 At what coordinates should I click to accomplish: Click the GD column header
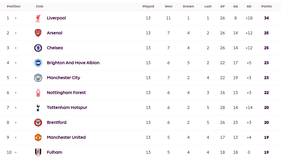click(249, 6)
